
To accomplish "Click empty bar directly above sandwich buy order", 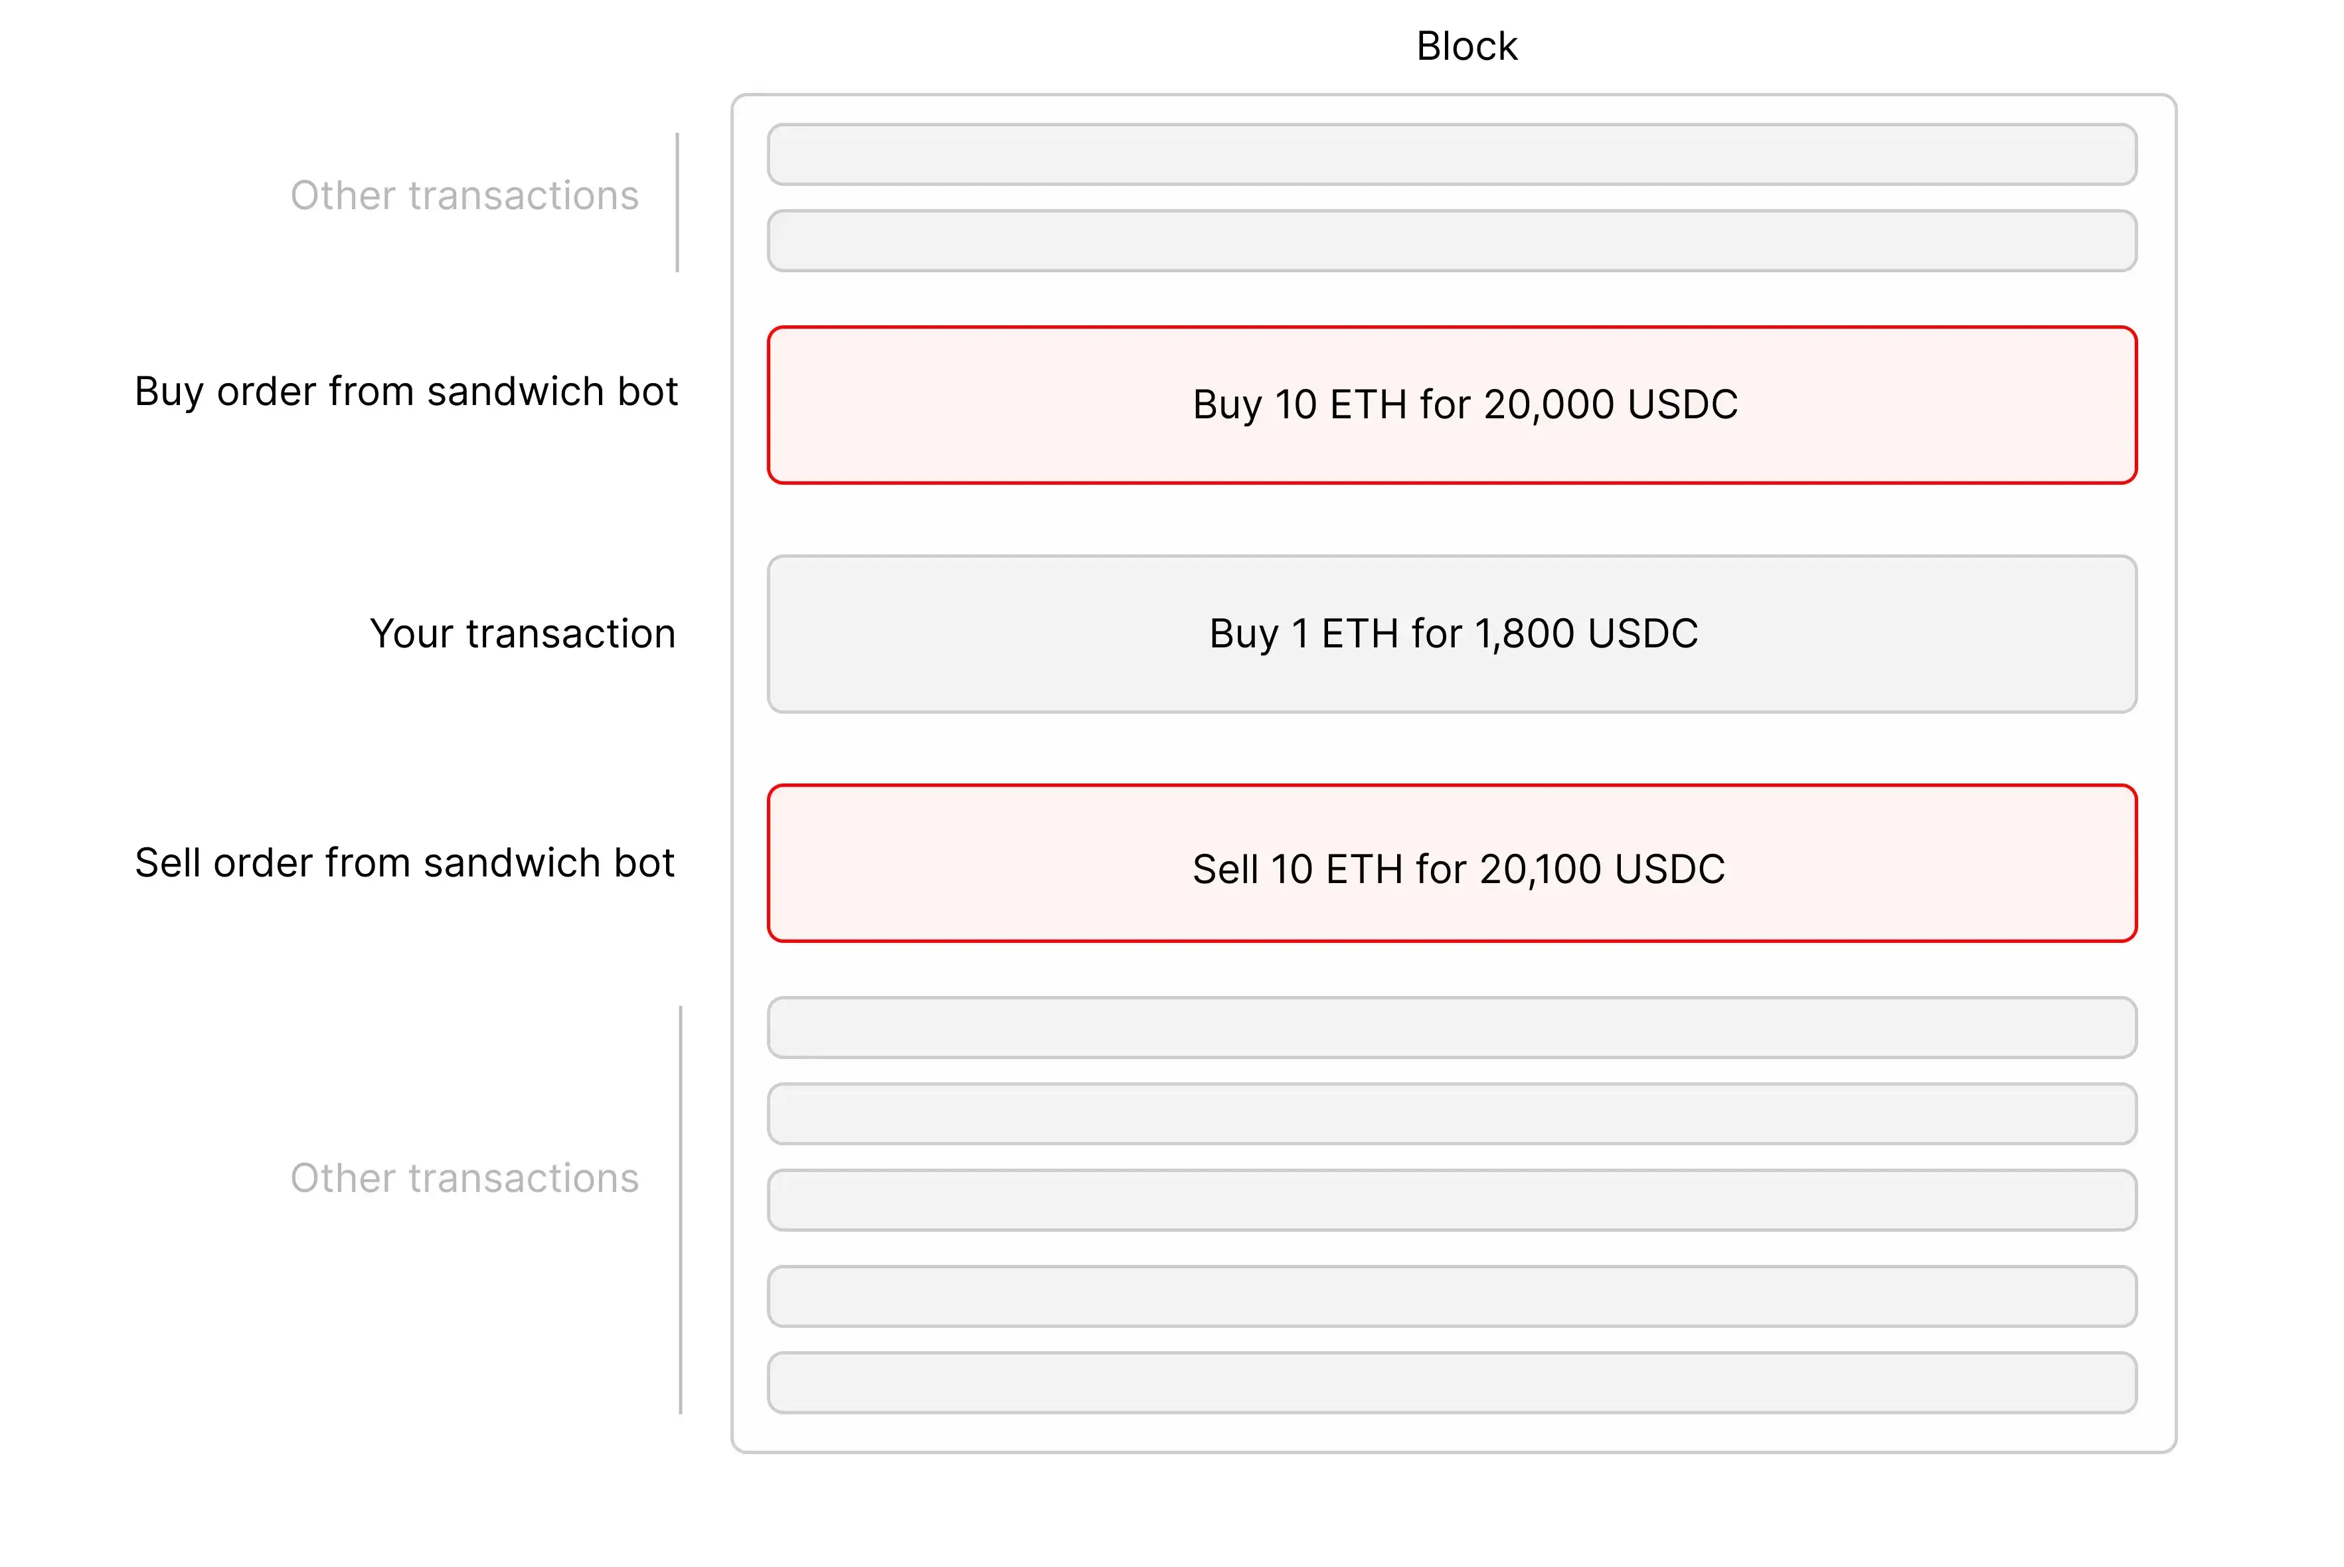I will click(1451, 241).
